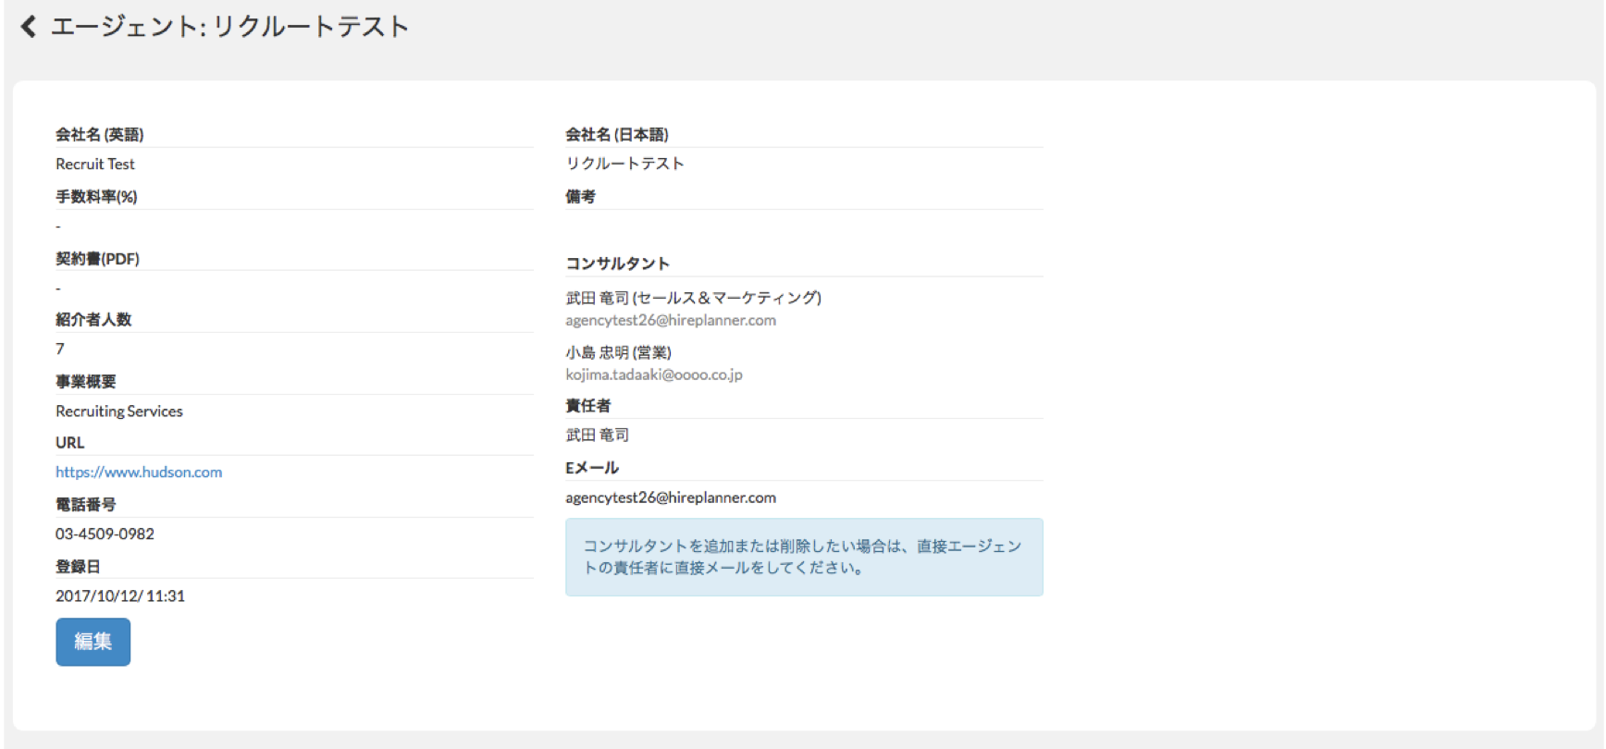The image size is (1606, 749).
Task: Click the Recruiting Services business summary text
Action: [x=119, y=411]
